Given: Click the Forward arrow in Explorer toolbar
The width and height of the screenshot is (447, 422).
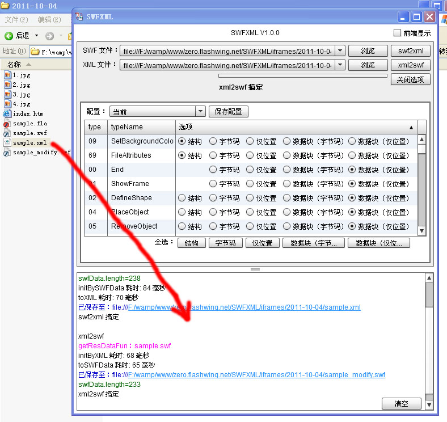Looking at the screenshot, I should 49,36.
